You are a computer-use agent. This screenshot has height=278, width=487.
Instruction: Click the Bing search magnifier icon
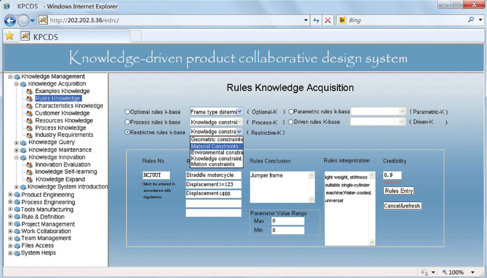tap(472, 20)
